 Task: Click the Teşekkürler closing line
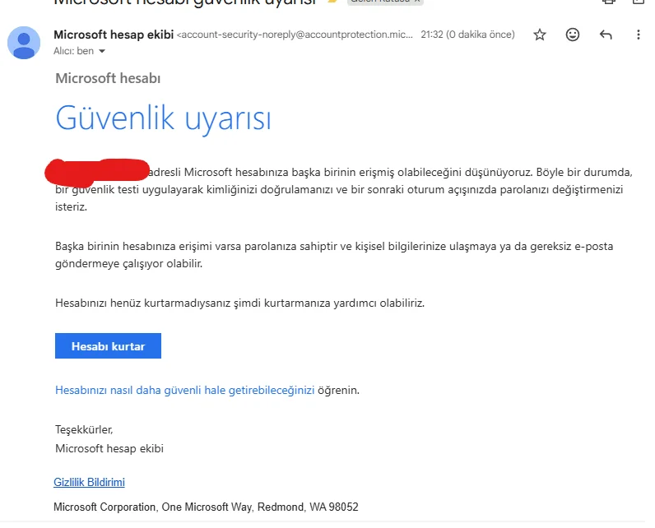tap(84, 429)
